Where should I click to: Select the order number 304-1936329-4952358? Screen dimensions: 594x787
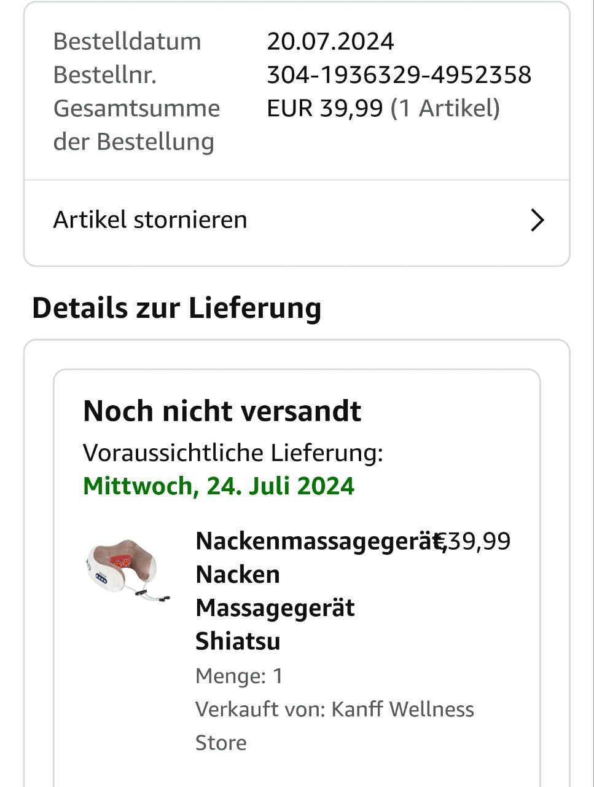(399, 75)
